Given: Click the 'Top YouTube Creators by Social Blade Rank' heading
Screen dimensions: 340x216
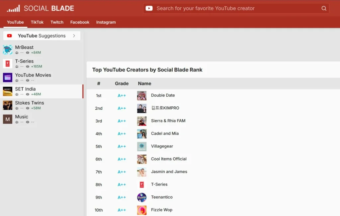Looking at the screenshot, I should tap(147, 70).
